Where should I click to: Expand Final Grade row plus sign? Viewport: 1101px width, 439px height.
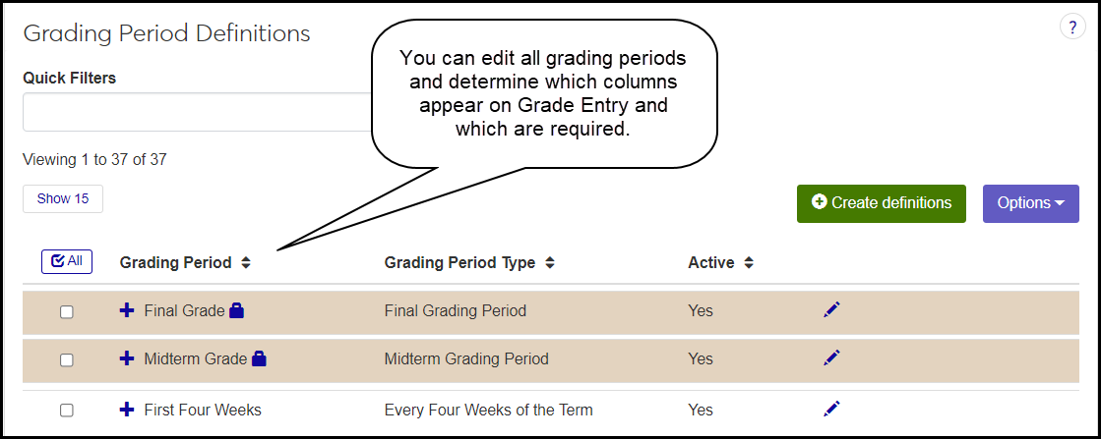click(127, 310)
